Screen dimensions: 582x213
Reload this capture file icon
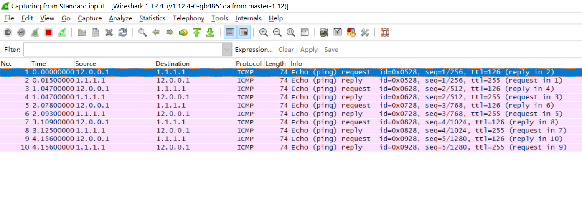(122, 33)
